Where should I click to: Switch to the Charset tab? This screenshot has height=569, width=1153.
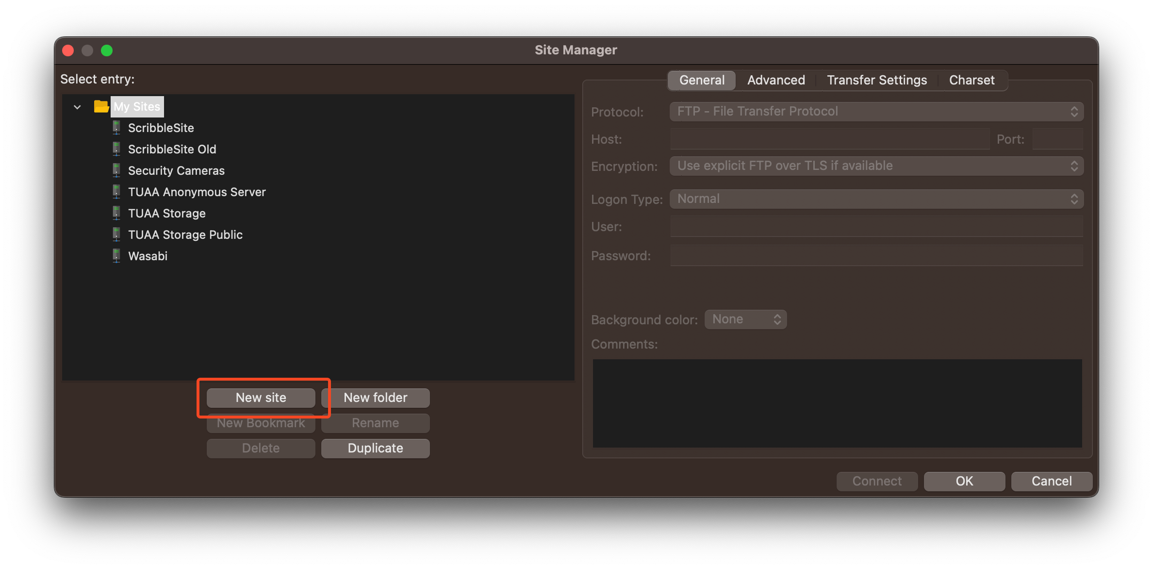point(972,80)
